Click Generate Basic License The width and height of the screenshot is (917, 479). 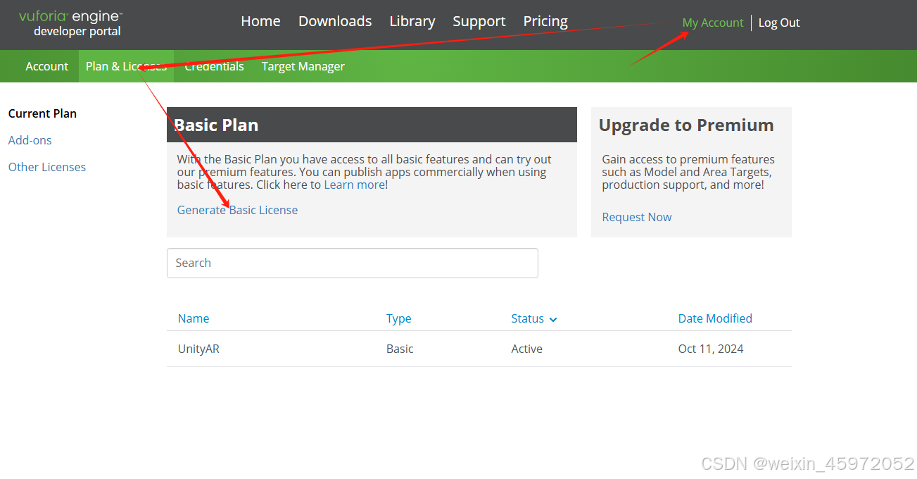coord(237,210)
